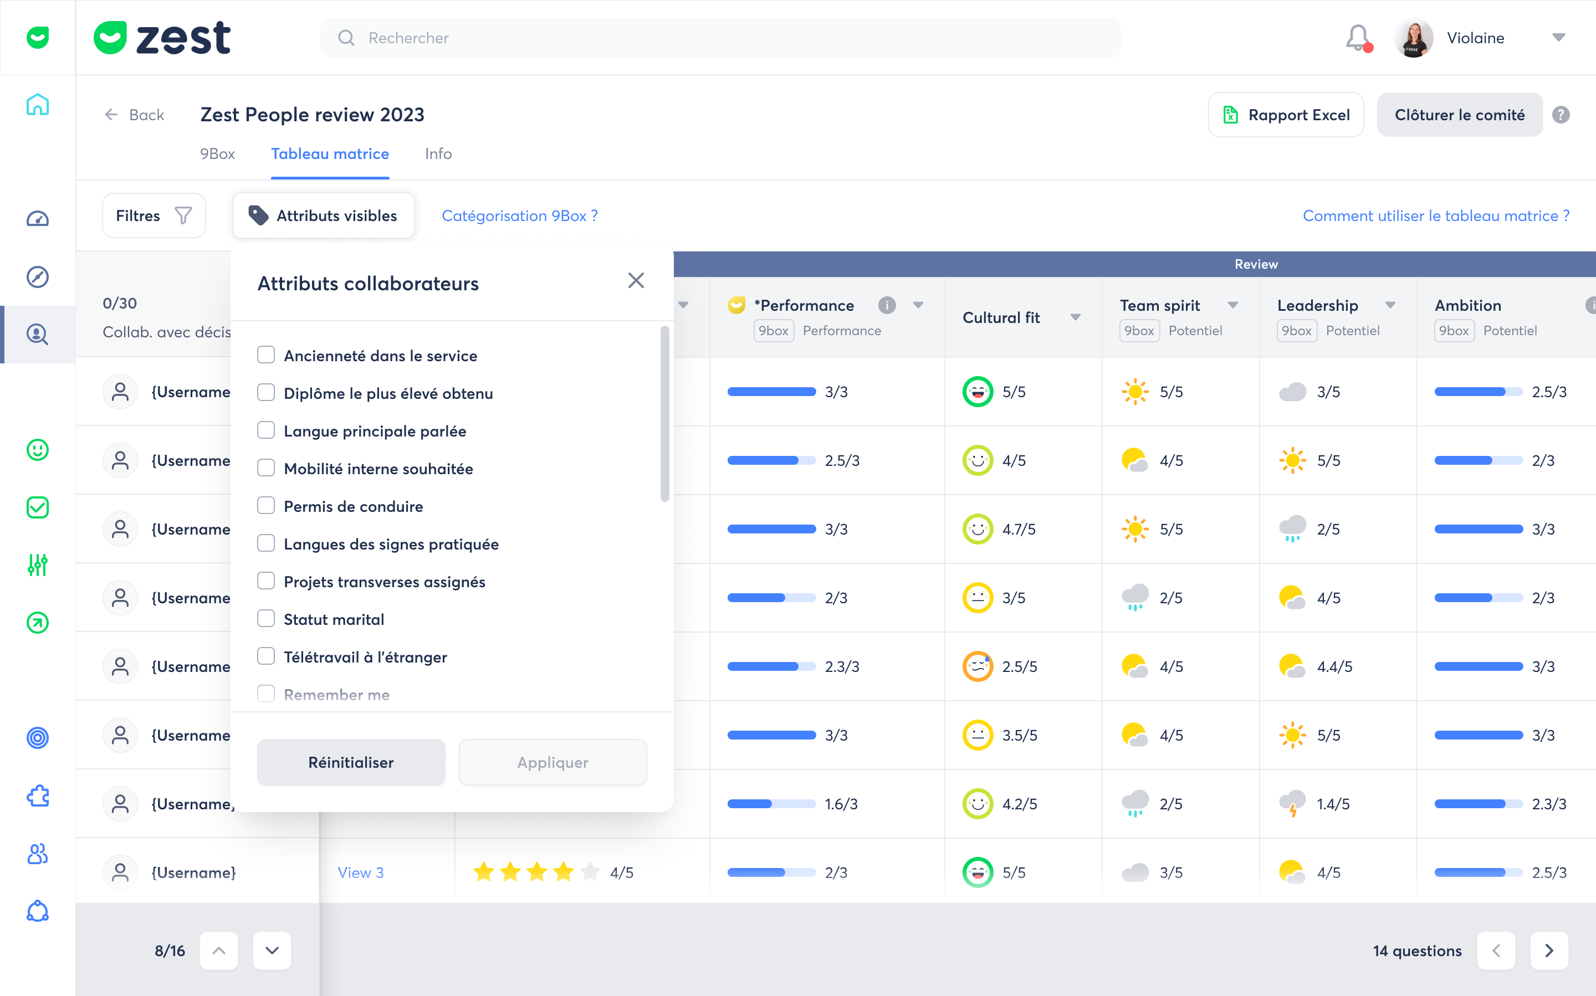Open the compass sidebar icon

coord(38,276)
